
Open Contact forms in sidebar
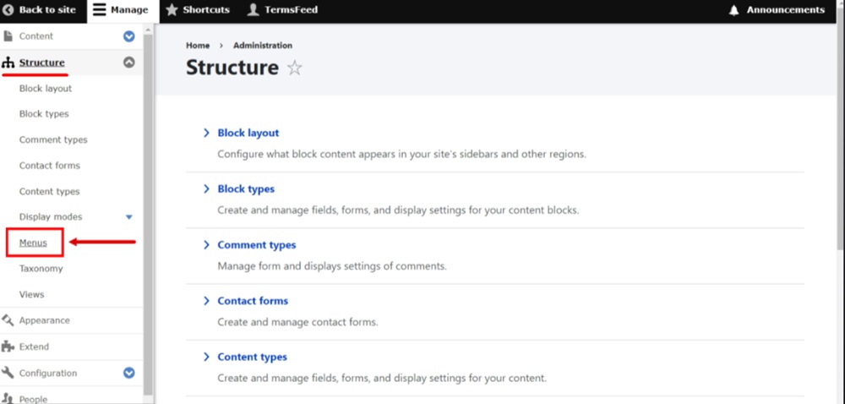[50, 166]
